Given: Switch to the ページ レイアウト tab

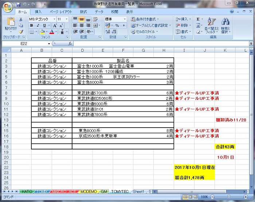Looking at the screenshot, I should (61, 12).
